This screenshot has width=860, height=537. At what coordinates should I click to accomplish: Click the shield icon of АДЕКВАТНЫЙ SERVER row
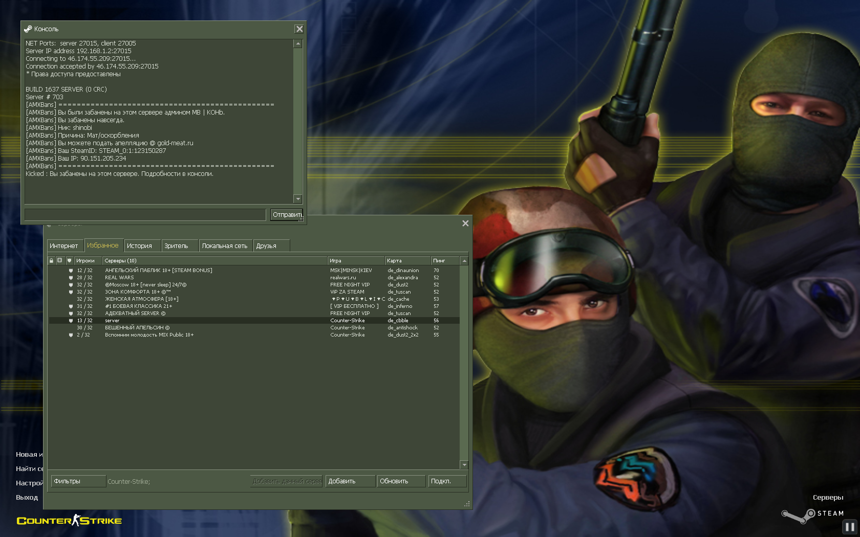71,314
